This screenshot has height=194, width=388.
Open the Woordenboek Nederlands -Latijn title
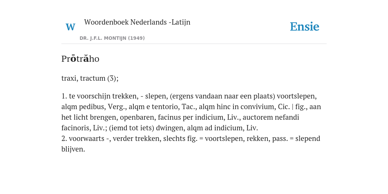[x=137, y=22]
